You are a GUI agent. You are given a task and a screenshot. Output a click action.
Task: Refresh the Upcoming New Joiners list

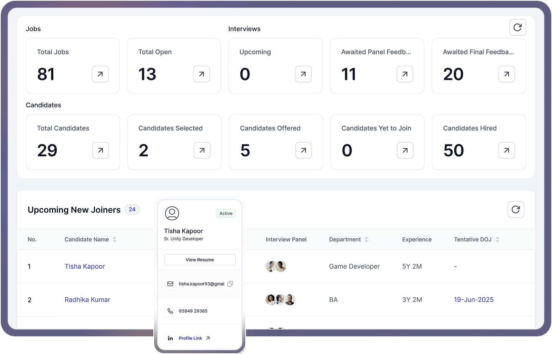[516, 210]
